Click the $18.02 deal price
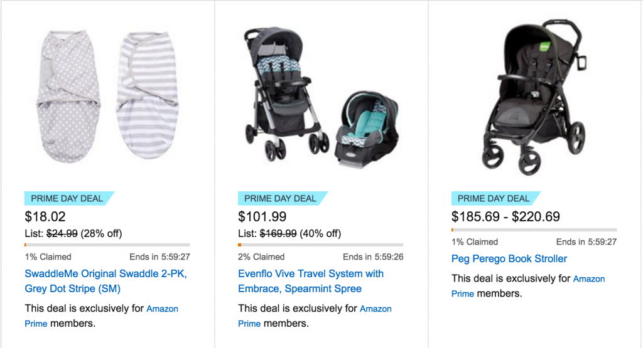The height and width of the screenshot is (348, 643). point(45,218)
